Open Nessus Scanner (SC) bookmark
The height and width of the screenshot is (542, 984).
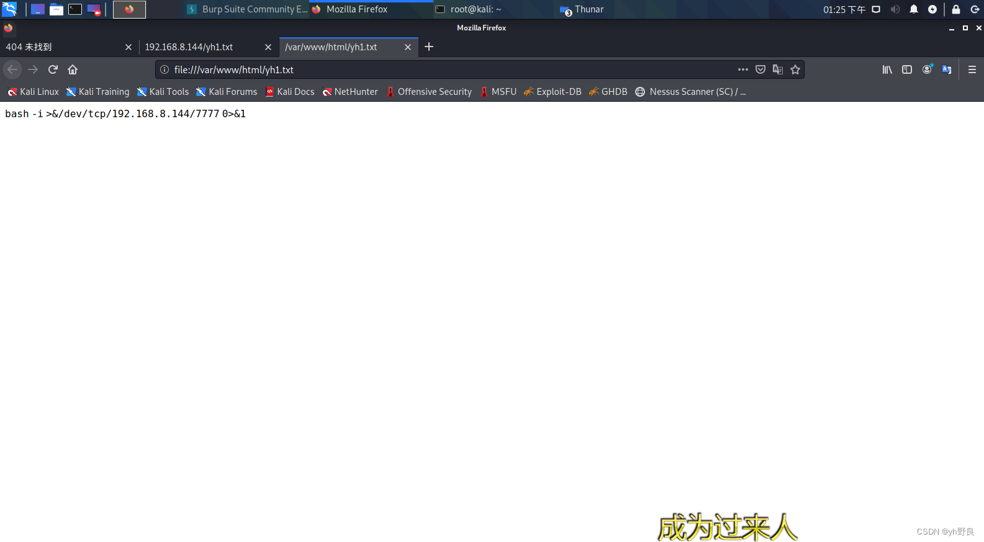(690, 92)
